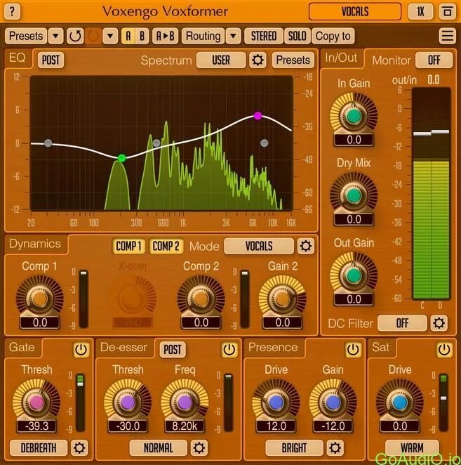
Task: Click the Sat Drive blue knob
Action: 400,402
